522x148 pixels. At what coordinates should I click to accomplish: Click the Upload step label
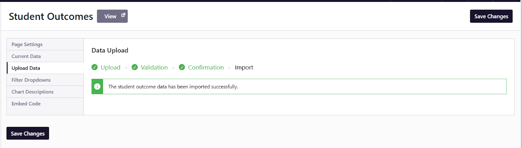click(111, 67)
